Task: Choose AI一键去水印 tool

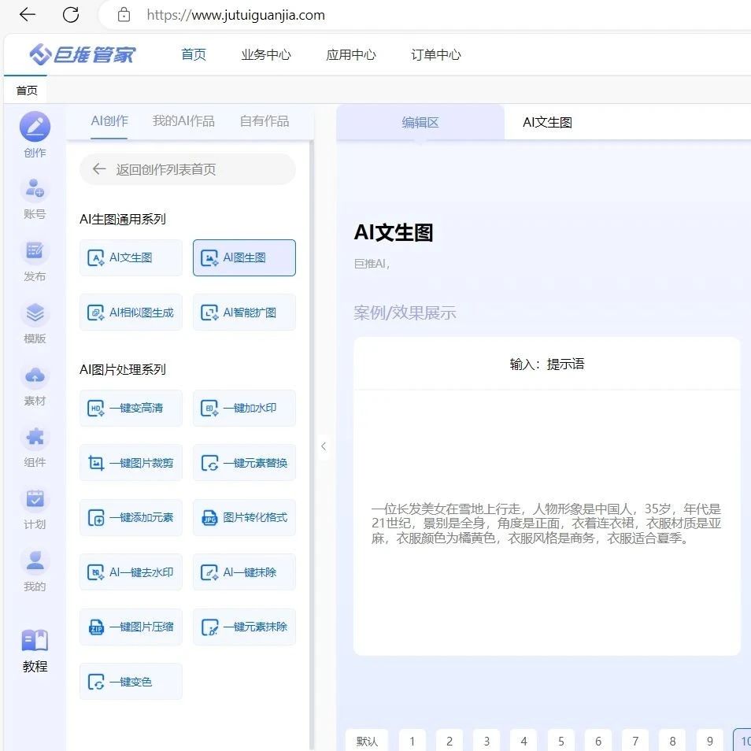Action: (x=131, y=572)
